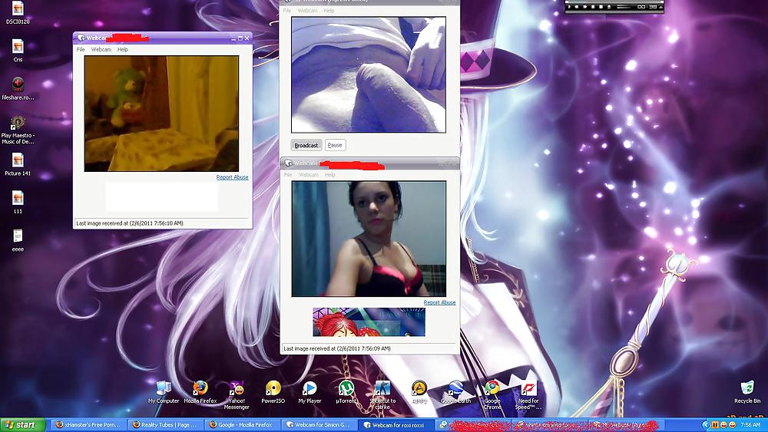Image resolution: width=768 pixels, height=432 pixels.
Task: Click the Broadcast button
Action: point(306,145)
